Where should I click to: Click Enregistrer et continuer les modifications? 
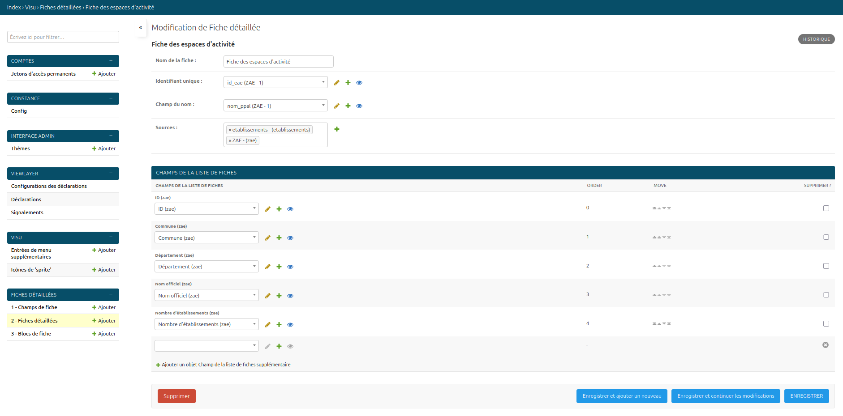(726, 396)
